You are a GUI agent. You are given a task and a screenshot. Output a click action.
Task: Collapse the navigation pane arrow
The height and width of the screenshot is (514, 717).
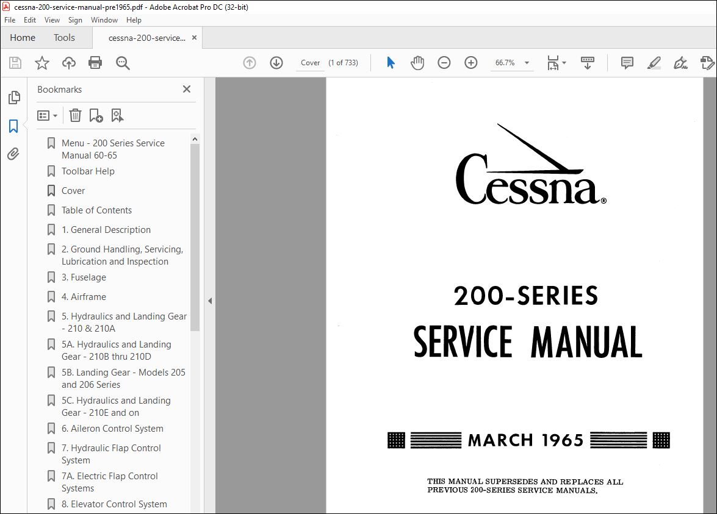point(210,301)
